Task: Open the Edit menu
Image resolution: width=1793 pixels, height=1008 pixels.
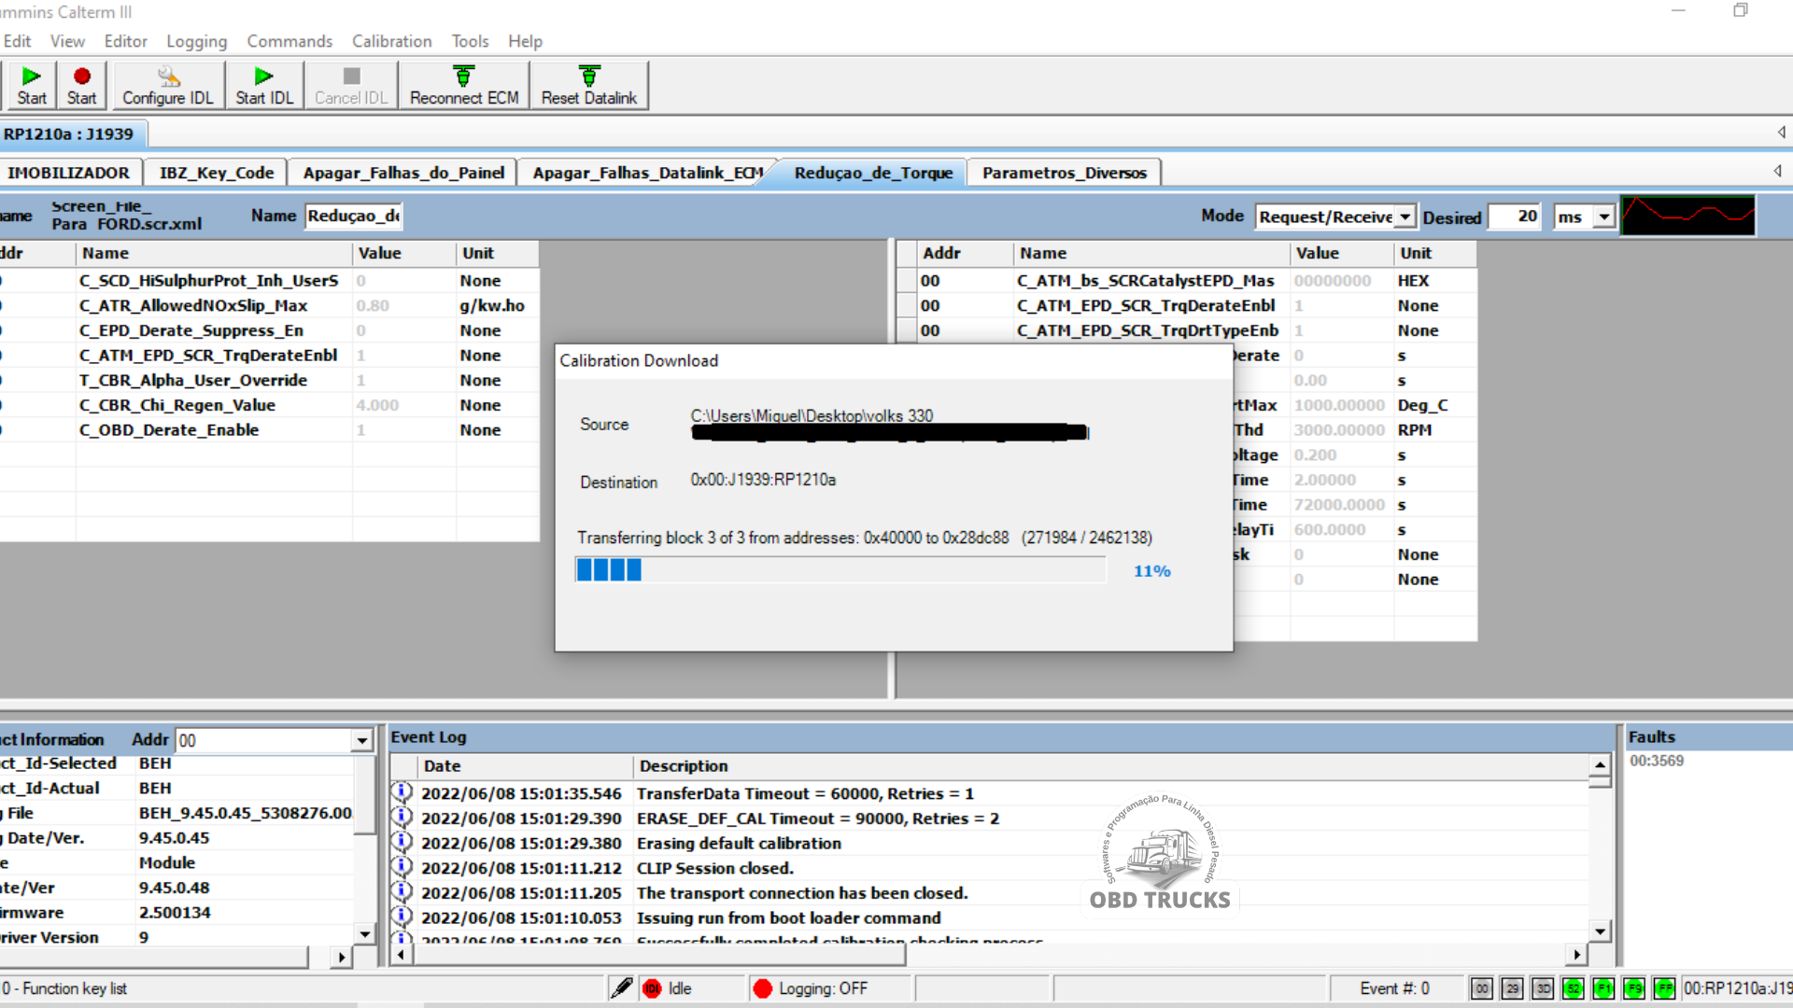Action: (17, 41)
